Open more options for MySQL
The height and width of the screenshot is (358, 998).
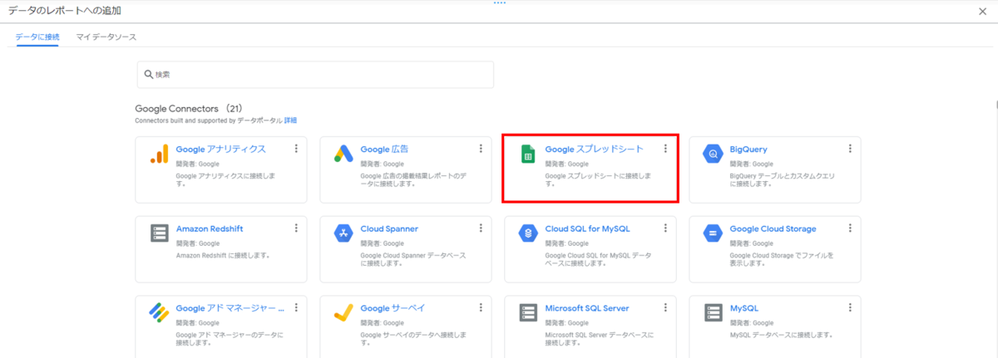tap(850, 308)
